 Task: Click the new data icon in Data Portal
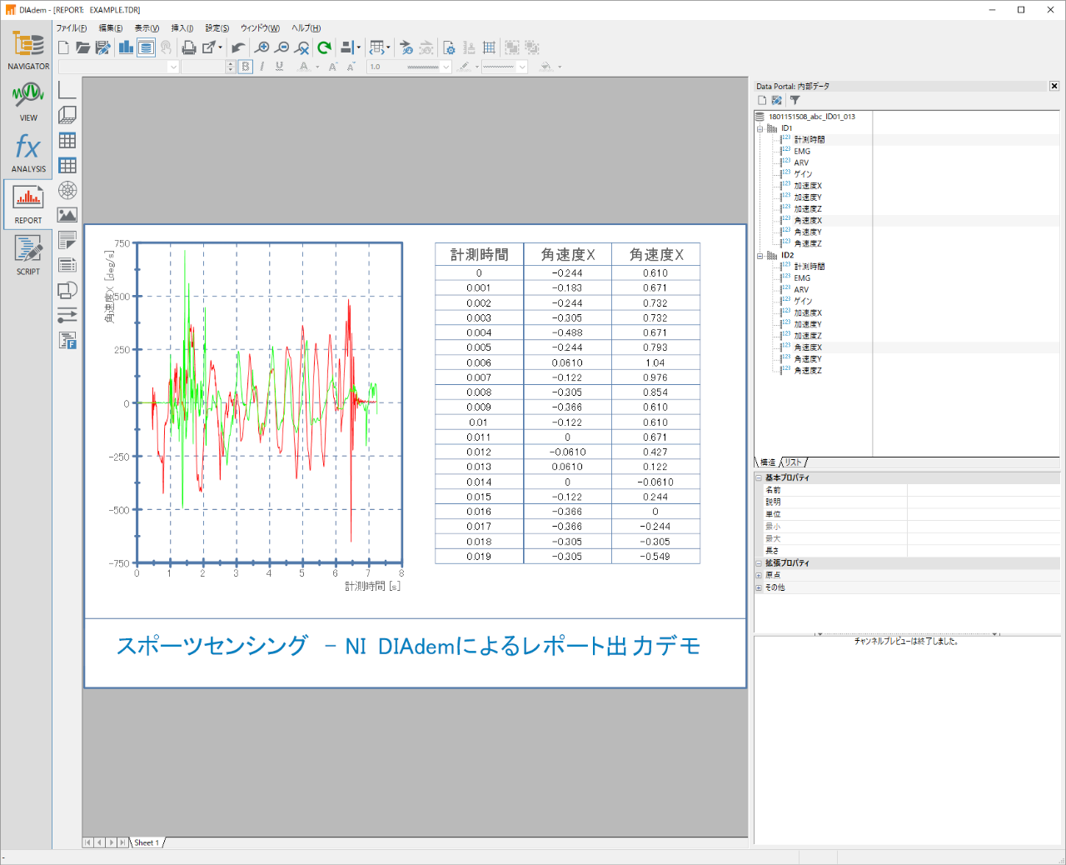(762, 100)
